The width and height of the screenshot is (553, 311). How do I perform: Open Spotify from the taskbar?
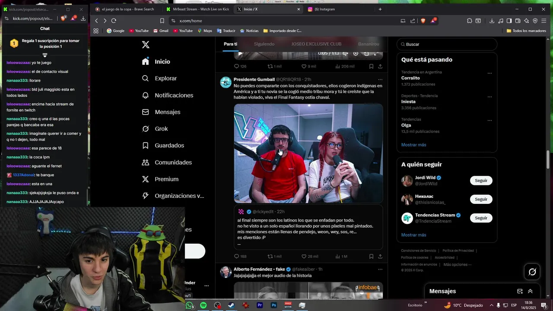pos(203,305)
